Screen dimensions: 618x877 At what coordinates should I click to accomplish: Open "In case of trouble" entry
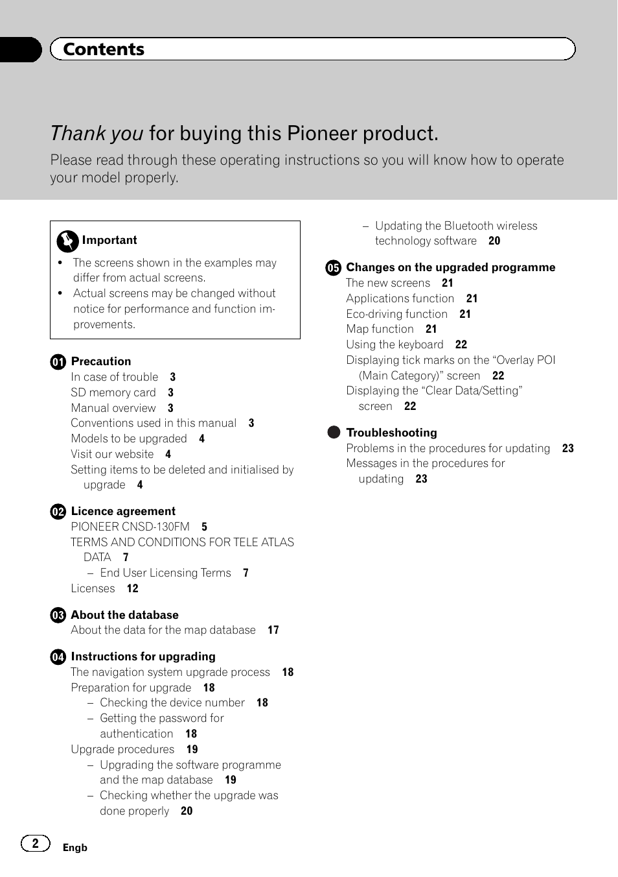point(115,377)
